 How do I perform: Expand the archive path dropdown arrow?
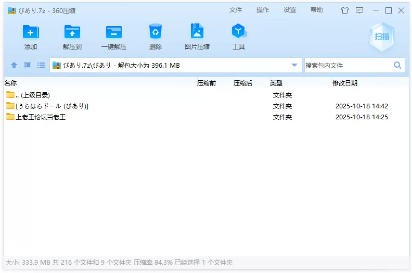click(294, 65)
